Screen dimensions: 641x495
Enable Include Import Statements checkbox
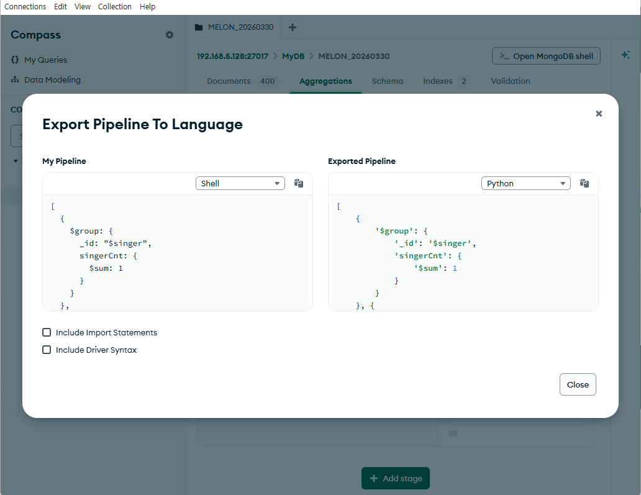(x=47, y=332)
